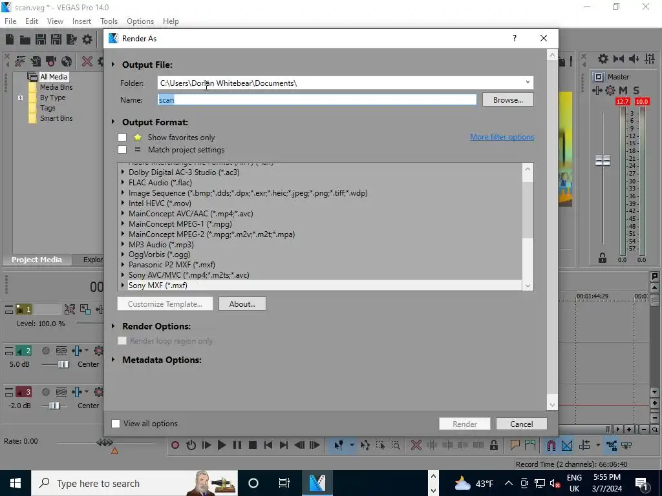Click the Get Media from web globe icon
The width and height of the screenshot is (662, 496).
pos(67,61)
